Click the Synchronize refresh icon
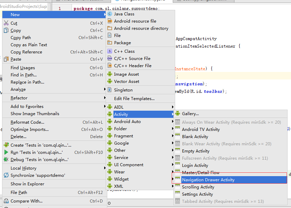 coord(6,175)
